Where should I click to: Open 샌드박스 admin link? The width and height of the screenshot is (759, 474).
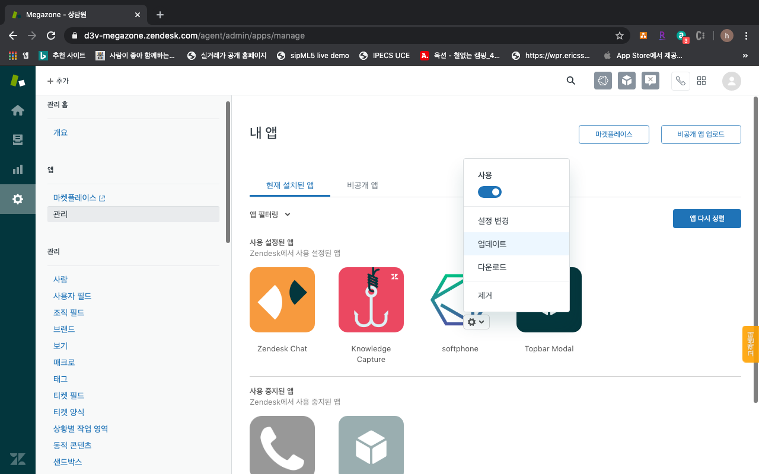pos(68,462)
